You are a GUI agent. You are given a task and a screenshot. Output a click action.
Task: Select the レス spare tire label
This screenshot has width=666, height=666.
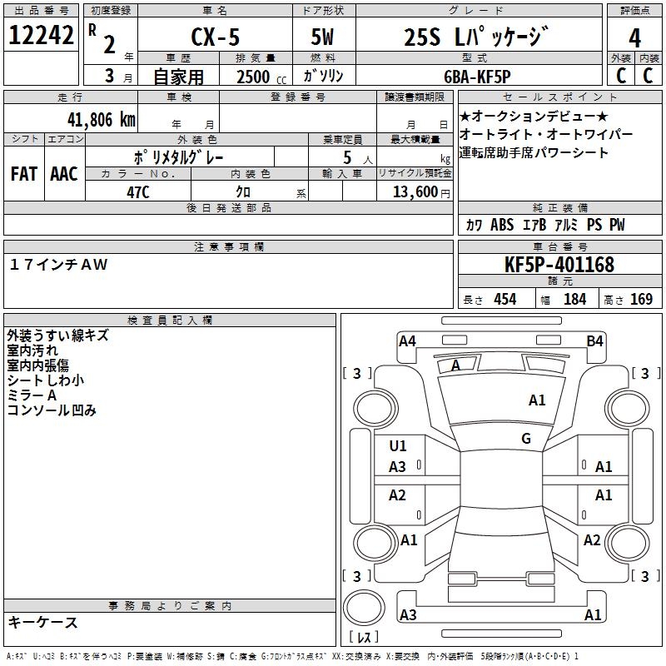coord(364,636)
